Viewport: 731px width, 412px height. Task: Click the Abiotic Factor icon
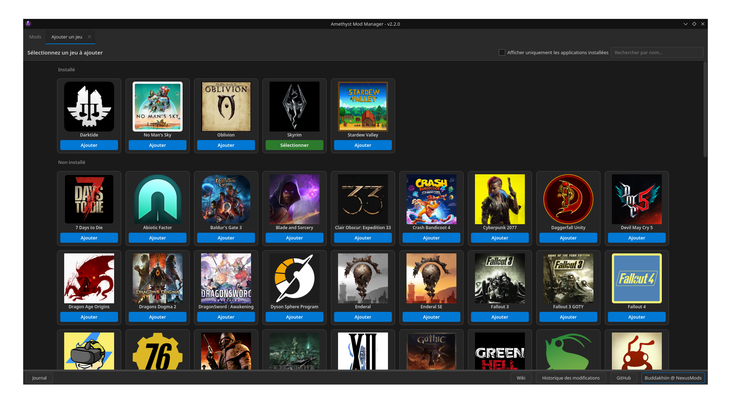pos(158,199)
